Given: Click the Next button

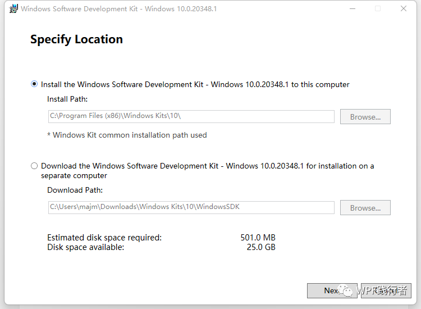Looking at the screenshot, I should click(332, 290).
